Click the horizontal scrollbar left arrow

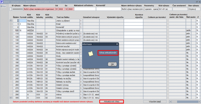170,102
